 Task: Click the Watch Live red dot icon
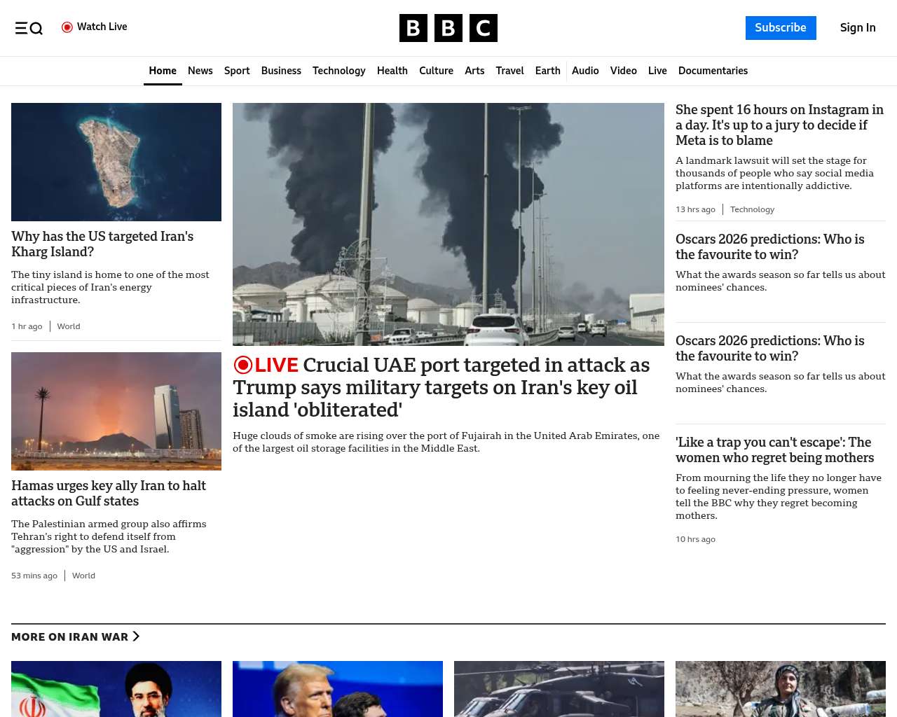[67, 27]
